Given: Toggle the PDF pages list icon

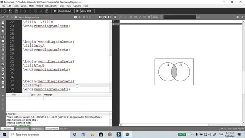Looking at the screenshot, I should pos(115,17).
